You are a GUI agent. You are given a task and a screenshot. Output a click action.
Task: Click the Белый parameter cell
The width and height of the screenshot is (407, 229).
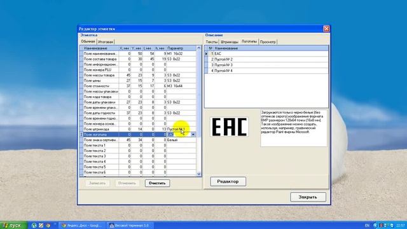pos(181,140)
